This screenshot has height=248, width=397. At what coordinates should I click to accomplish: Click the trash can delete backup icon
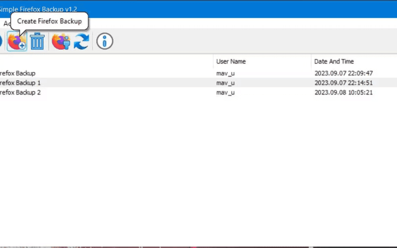[x=37, y=41]
